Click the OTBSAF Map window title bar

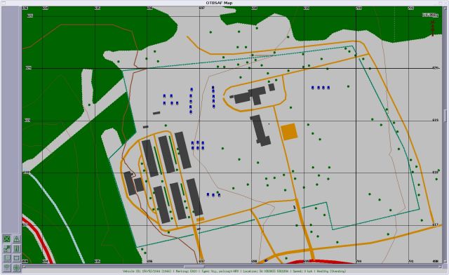coord(224,3)
